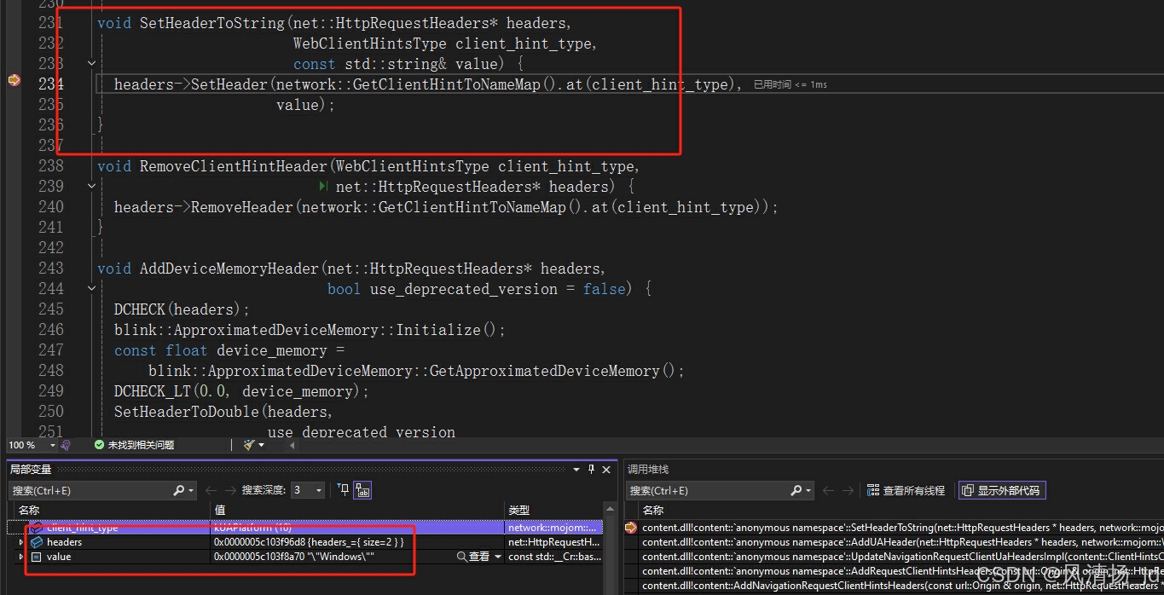Open the 搜索深度 dropdown
Image resolution: width=1164 pixels, height=595 pixels.
(318, 490)
